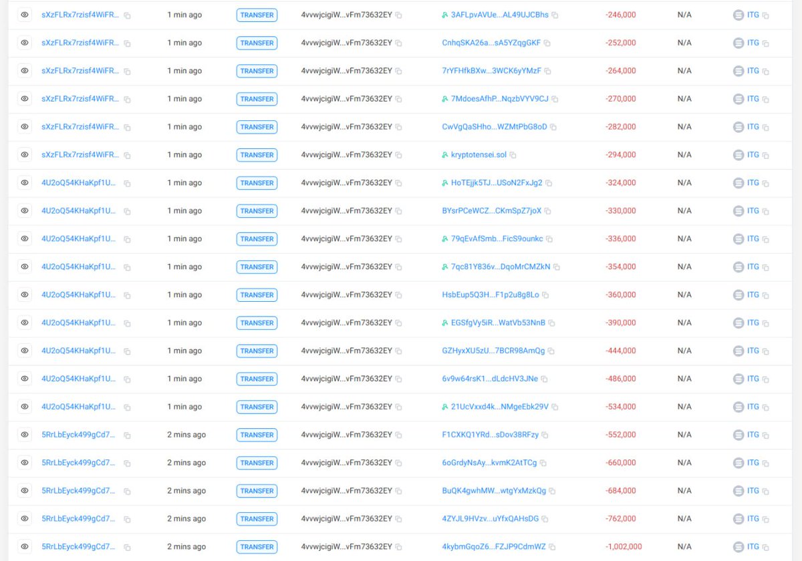This screenshot has width=802, height=561.
Task: Open destination GZHyxXU5zU...7BCR98AmQg
Action: [493, 351]
